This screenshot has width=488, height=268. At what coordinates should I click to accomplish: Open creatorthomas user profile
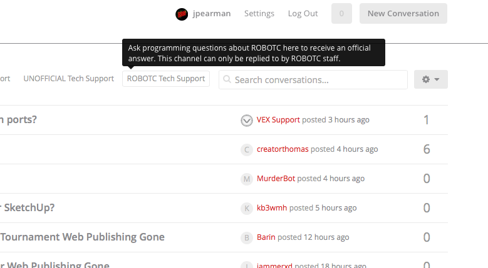[x=283, y=149]
